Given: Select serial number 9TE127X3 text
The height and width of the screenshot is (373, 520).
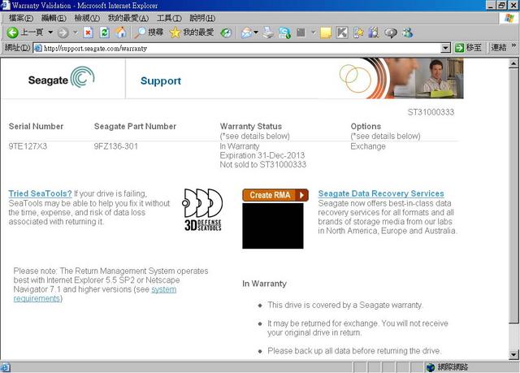Looking at the screenshot, I should tap(28, 146).
